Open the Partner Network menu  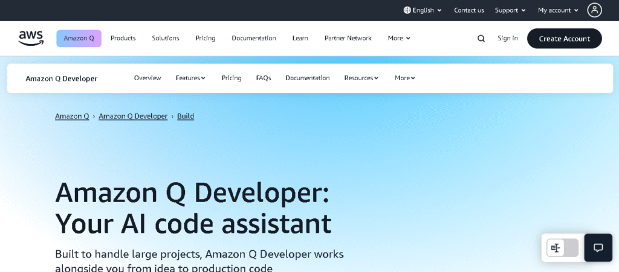tap(348, 38)
